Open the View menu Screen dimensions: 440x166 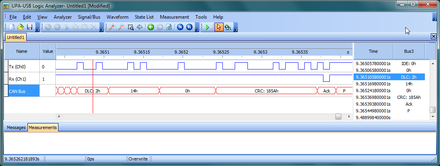(43, 17)
